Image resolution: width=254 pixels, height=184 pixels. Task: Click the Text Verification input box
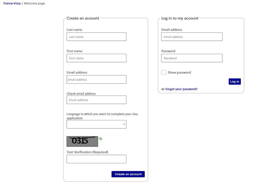point(97,159)
